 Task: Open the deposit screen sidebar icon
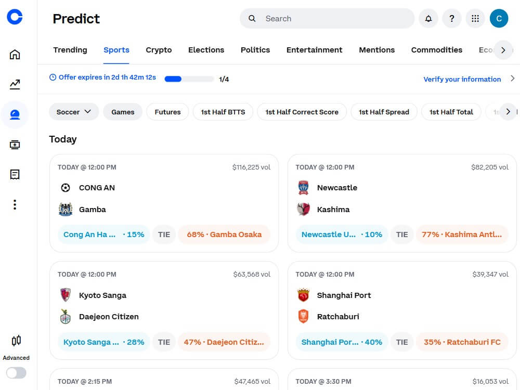pos(15,145)
